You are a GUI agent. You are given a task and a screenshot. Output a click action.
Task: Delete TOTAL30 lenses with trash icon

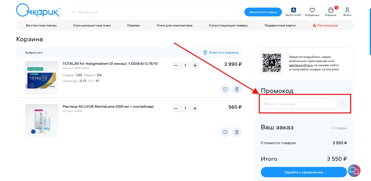(x=237, y=89)
